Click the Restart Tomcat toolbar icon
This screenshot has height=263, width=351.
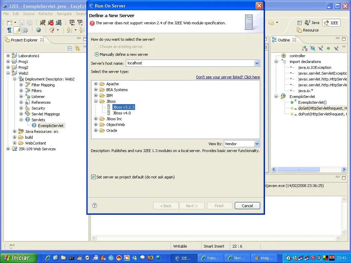(x=59, y=22)
